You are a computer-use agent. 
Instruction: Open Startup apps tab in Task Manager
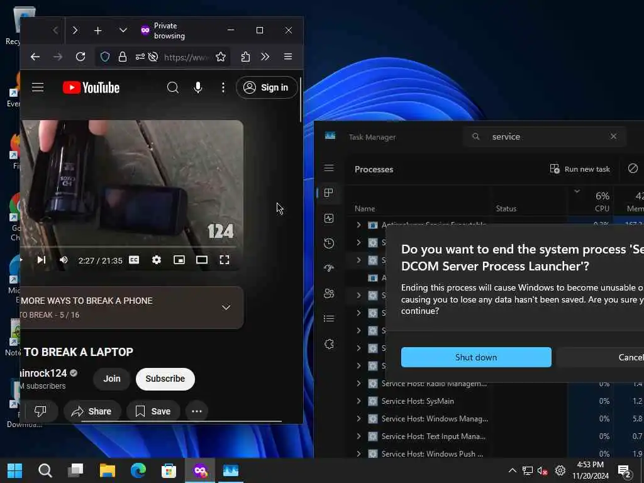coord(328,268)
